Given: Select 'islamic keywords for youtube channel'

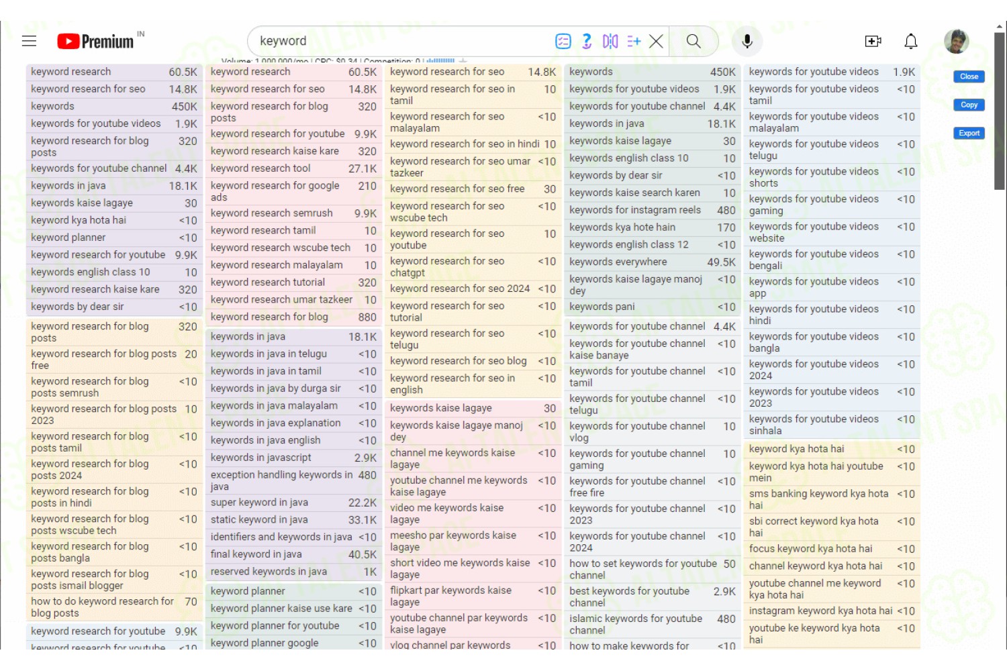Looking at the screenshot, I should [653, 625].
